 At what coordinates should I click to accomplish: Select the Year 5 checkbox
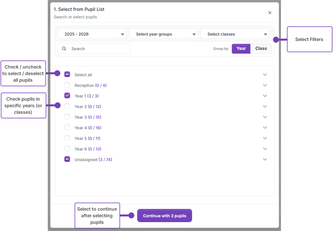point(67,138)
